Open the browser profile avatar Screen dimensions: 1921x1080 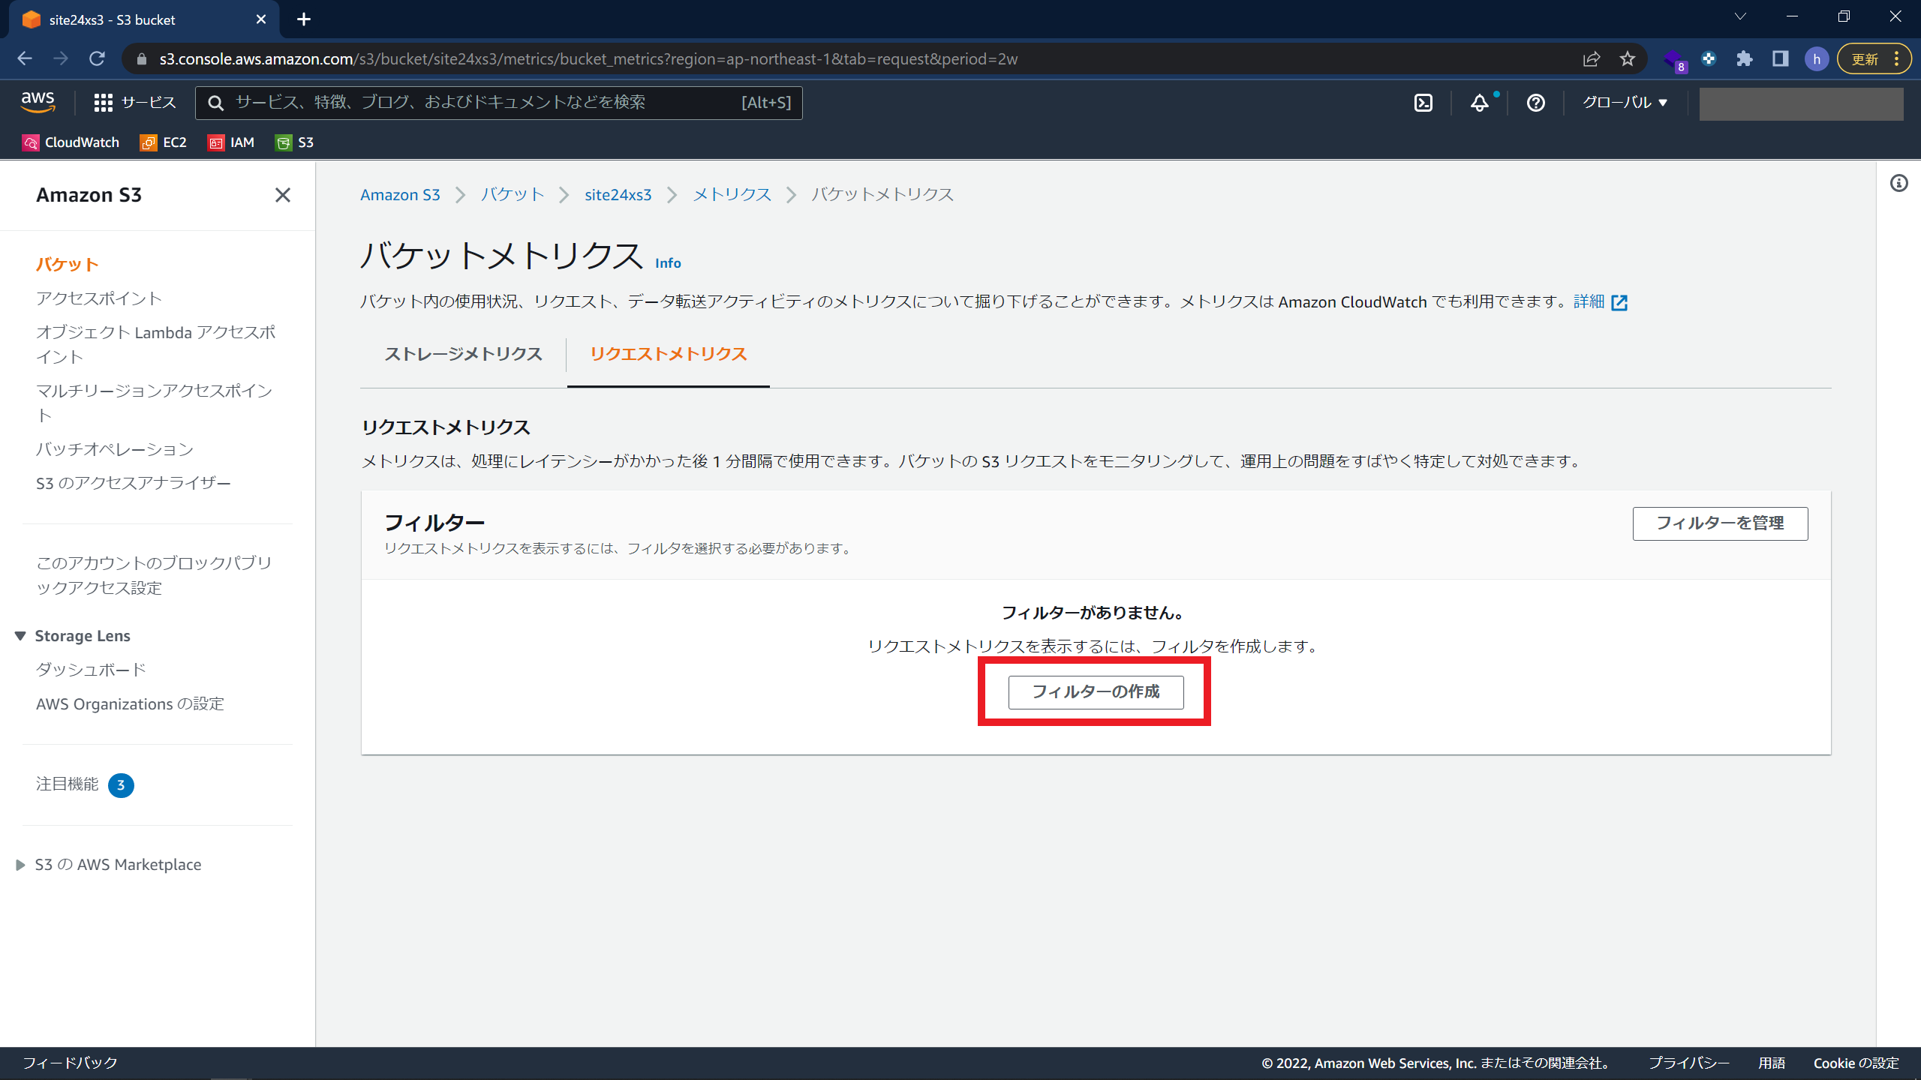point(1817,58)
